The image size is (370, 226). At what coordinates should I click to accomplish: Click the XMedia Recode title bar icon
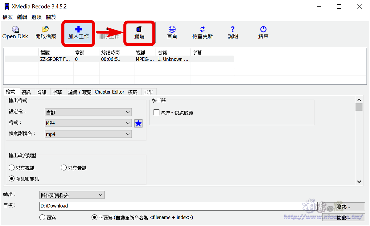point(7,6)
